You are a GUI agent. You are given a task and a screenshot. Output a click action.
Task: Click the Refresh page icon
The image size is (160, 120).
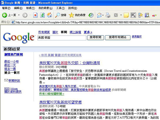click(42, 15)
